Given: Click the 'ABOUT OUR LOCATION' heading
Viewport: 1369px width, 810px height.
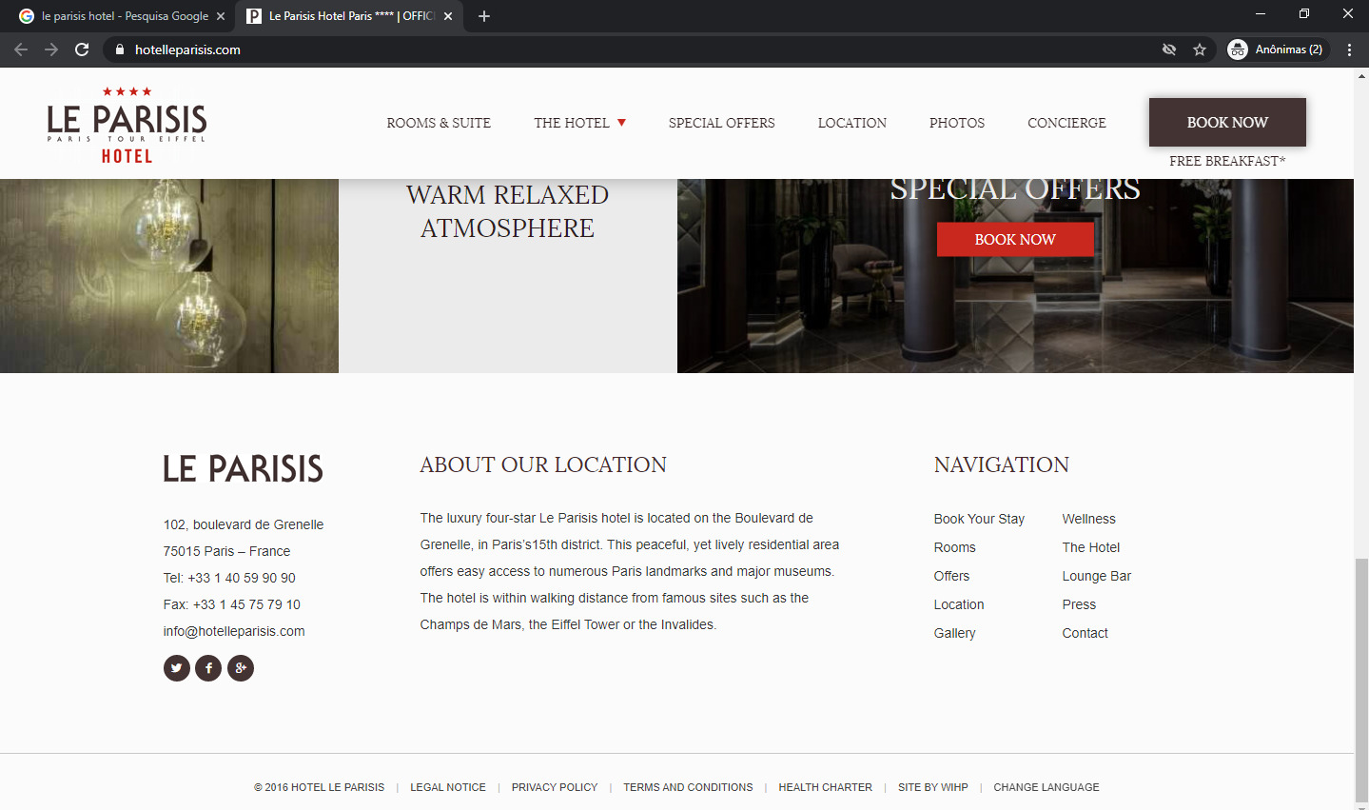Looking at the screenshot, I should click(x=543, y=464).
